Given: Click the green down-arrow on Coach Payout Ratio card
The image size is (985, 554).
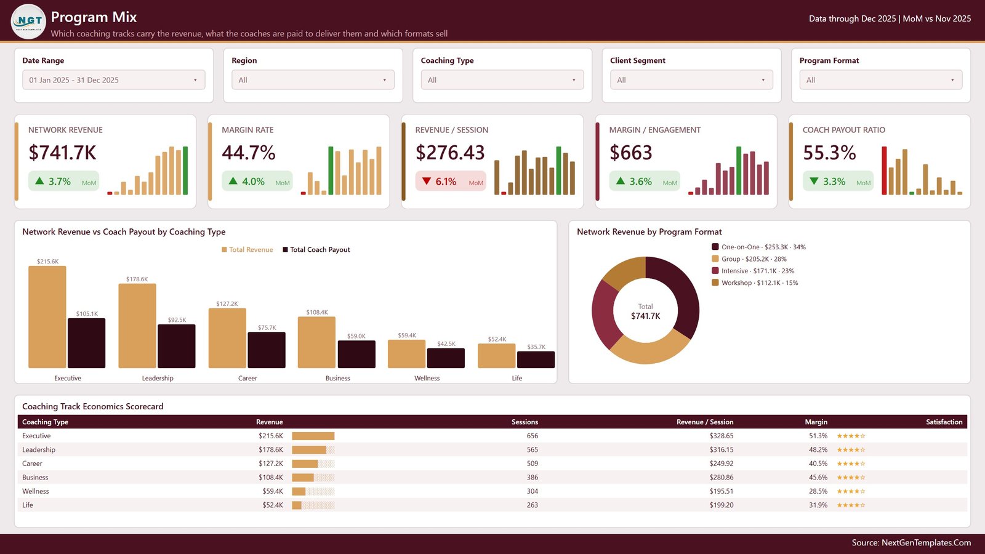Looking at the screenshot, I should [814, 181].
